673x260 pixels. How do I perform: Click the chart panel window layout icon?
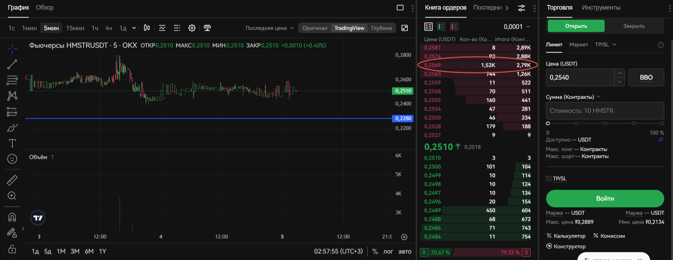[x=400, y=8]
